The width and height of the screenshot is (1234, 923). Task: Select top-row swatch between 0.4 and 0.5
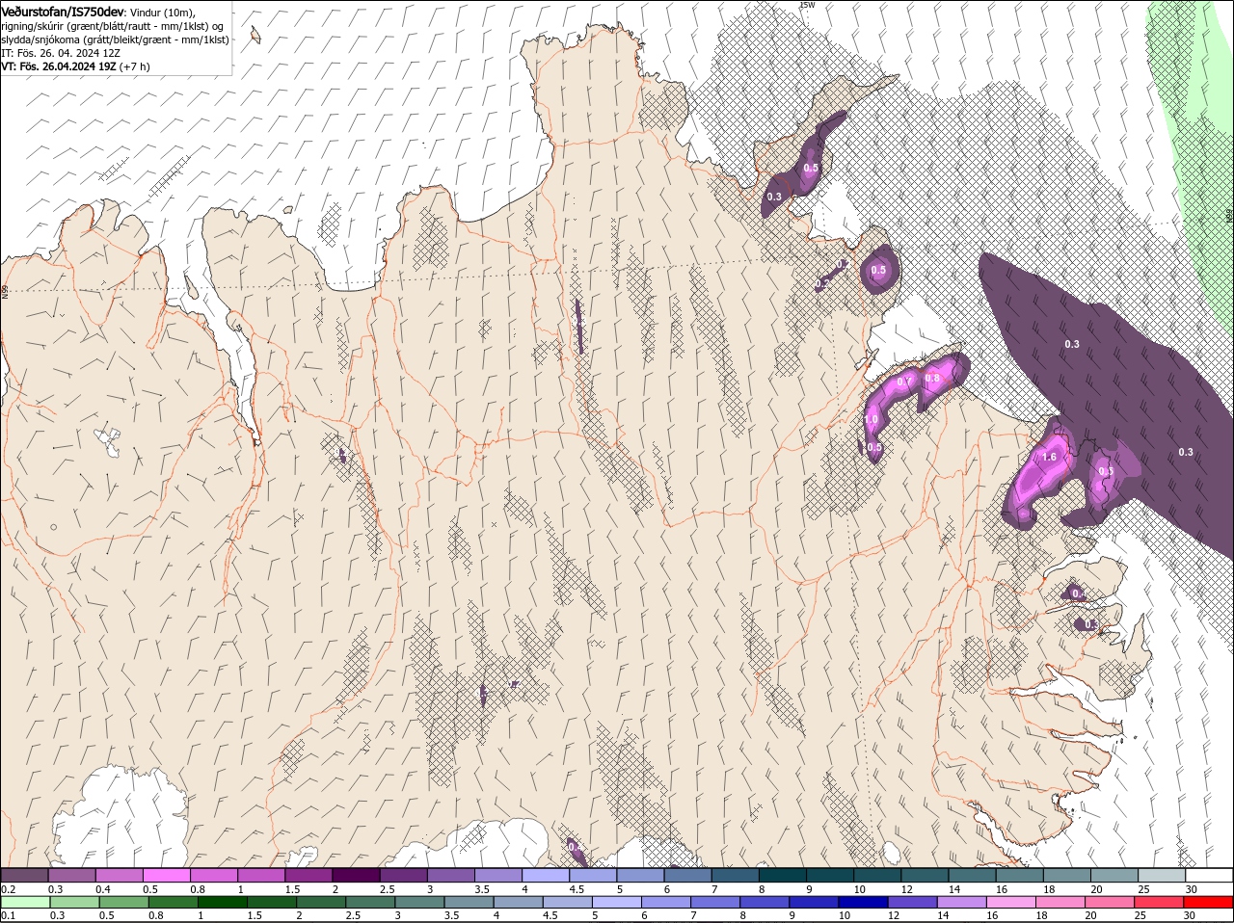(x=119, y=875)
